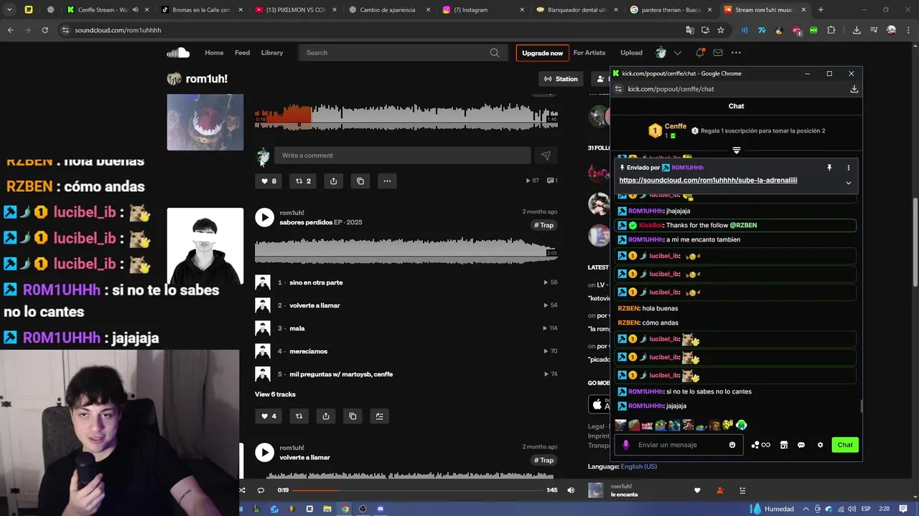Copy link of sabores perdidos EP

tap(353, 416)
